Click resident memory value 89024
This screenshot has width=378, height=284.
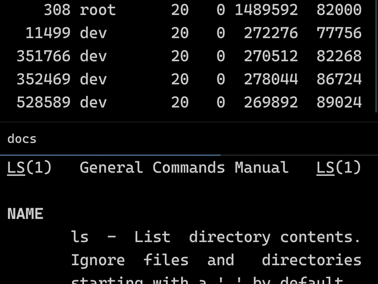[x=339, y=102]
